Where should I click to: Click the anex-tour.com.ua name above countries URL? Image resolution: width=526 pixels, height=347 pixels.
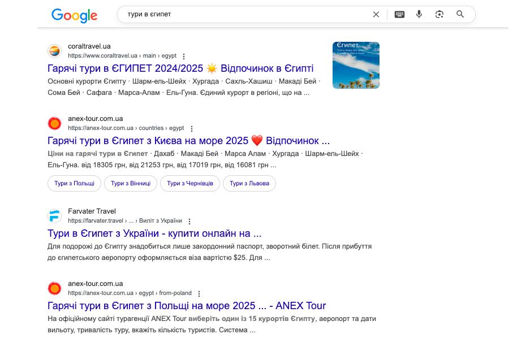95,119
